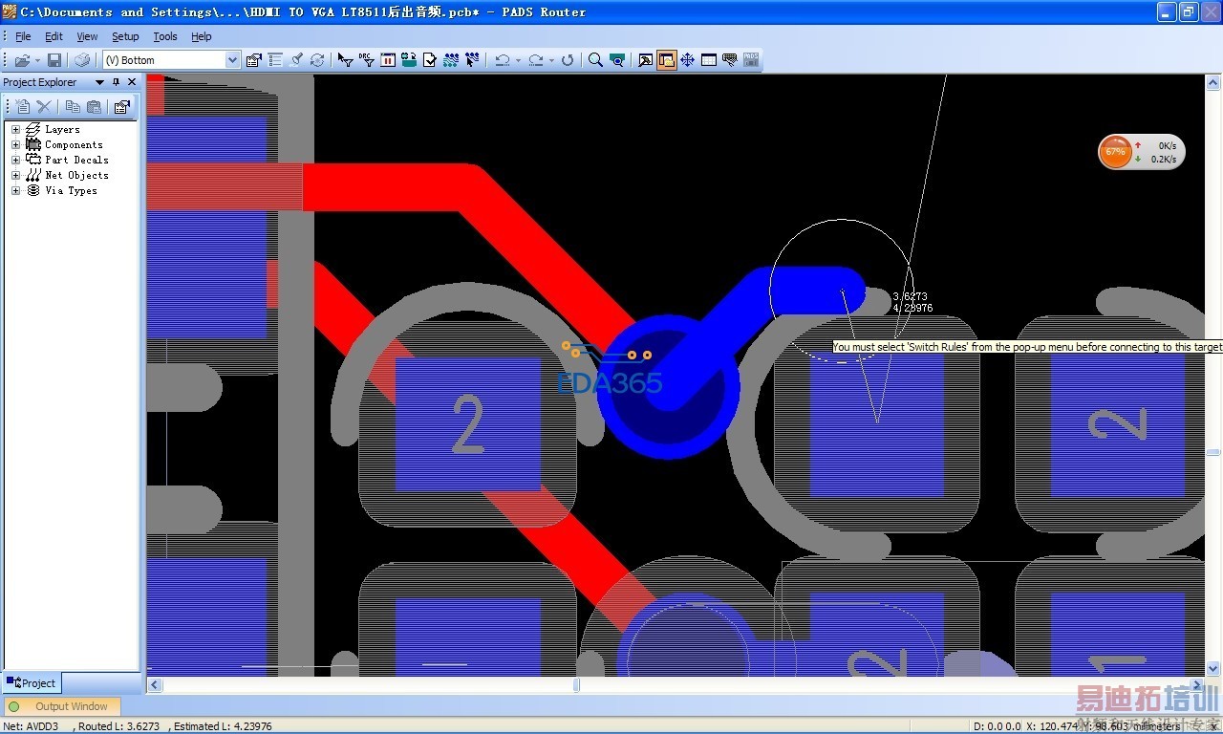Image resolution: width=1223 pixels, height=734 pixels.
Task: Click the keyboard shortcut toolbar icon
Action: tap(730, 60)
